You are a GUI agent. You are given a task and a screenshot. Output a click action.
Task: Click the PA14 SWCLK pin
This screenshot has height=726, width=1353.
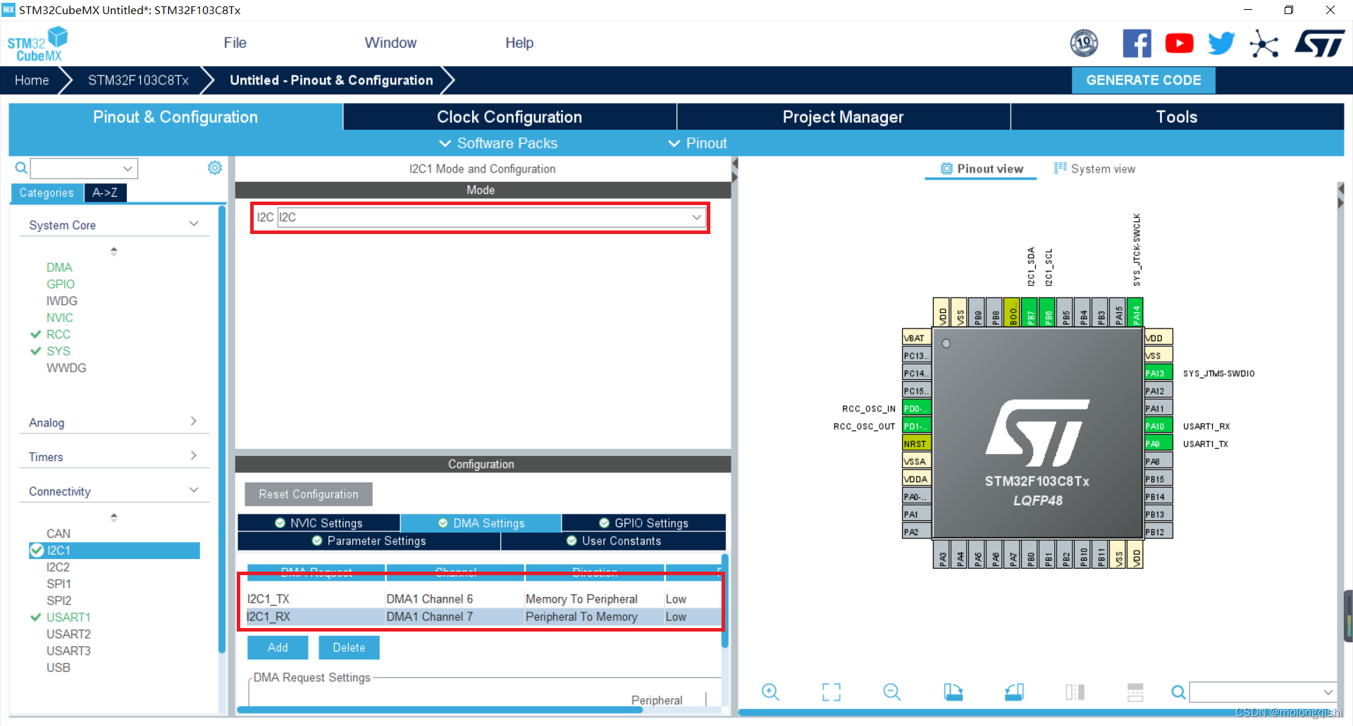1135,312
